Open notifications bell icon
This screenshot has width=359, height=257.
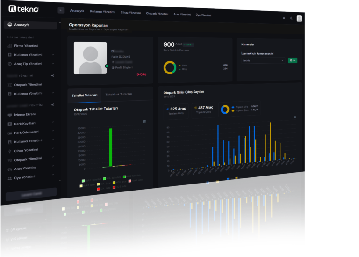tap(284, 18)
